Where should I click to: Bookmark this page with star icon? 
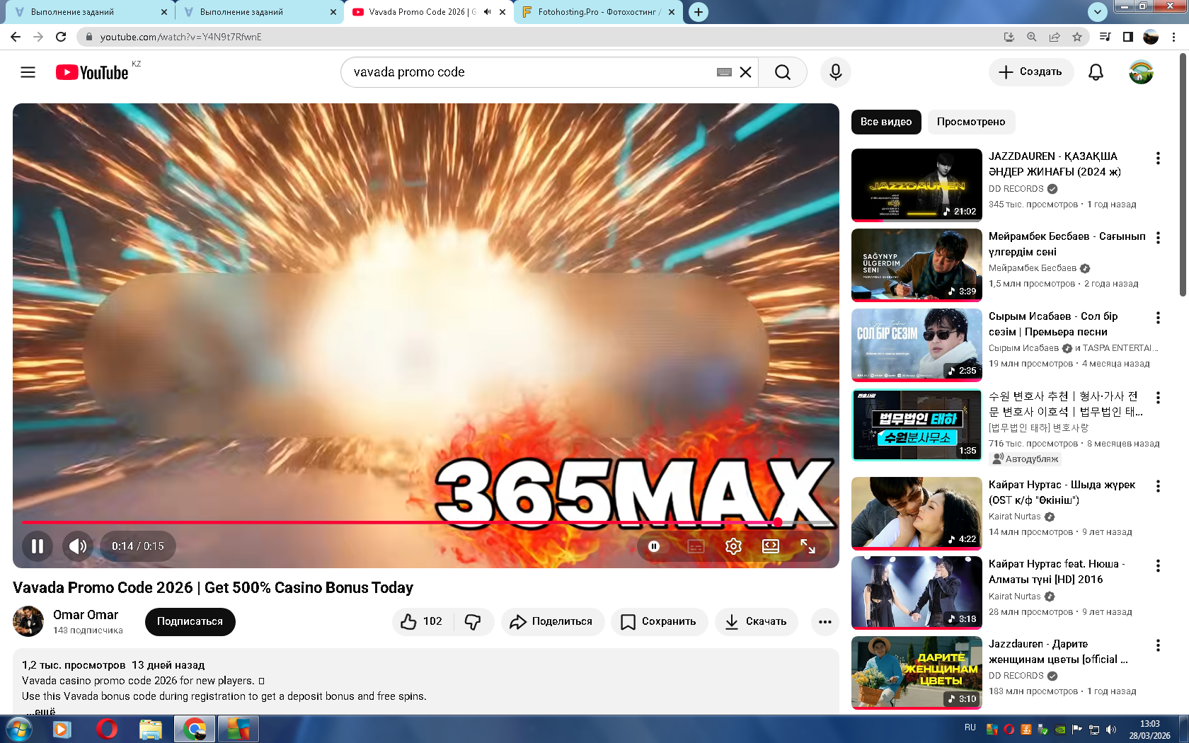[1077, 37]
